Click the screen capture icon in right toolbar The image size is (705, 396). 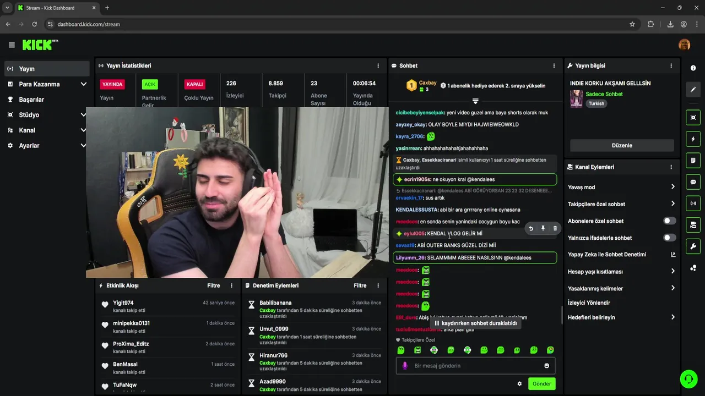tap(693, 117)
